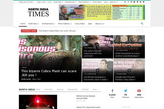Open the YouTube icon in top bar

coord(143,2)
